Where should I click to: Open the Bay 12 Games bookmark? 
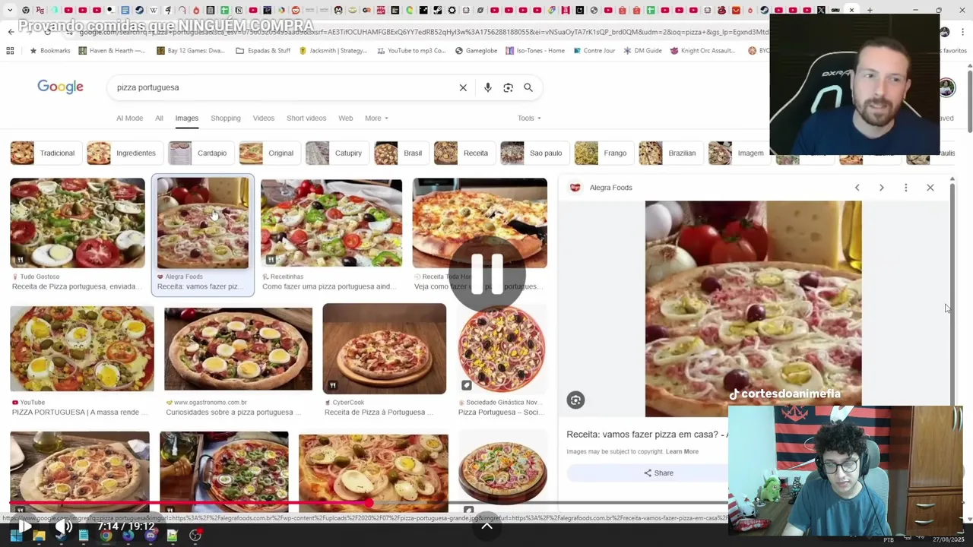pyautogui.click(x=190, y=51)
